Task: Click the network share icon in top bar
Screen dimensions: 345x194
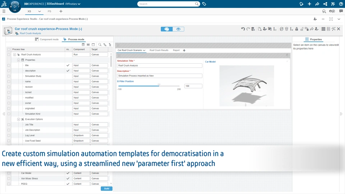Action: pyautogui.click(x=325, y=4)
